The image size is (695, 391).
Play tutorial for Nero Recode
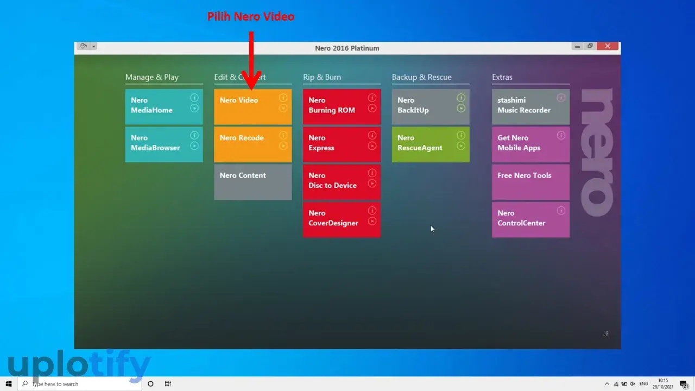tap(283, 146)
